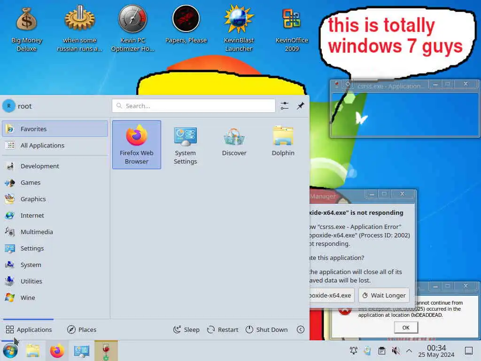Click the Shut Down button
This screenshot has width=481, height=361.
tap(267, 330)
